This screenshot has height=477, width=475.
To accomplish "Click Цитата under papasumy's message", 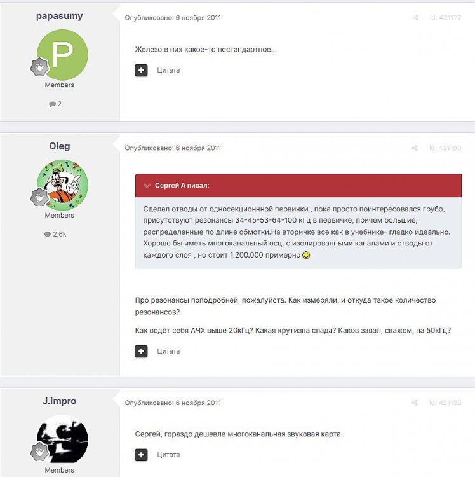I will click(168, 70).
